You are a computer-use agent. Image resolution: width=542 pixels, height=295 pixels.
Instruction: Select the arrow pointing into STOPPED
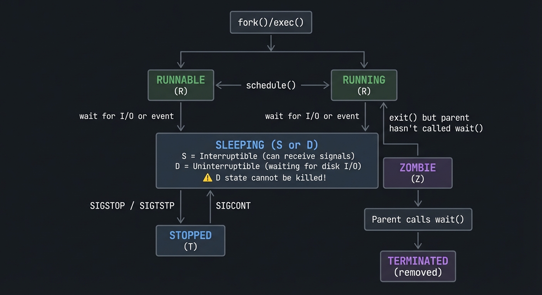[181, 211]
